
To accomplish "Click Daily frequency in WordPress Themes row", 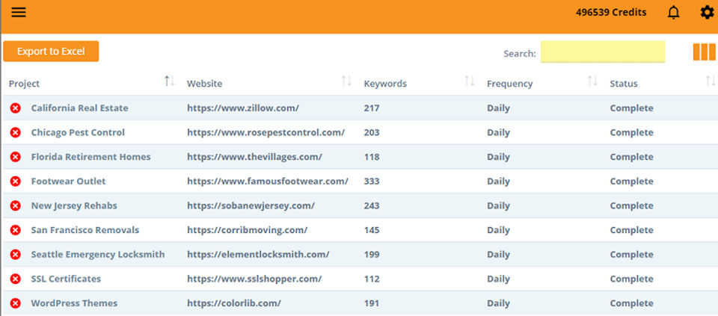I will click(x=499, y=303).
